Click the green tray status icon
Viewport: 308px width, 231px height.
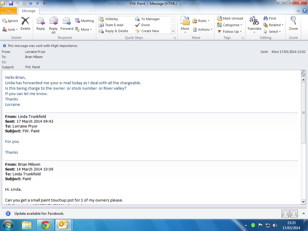[253, 225]
